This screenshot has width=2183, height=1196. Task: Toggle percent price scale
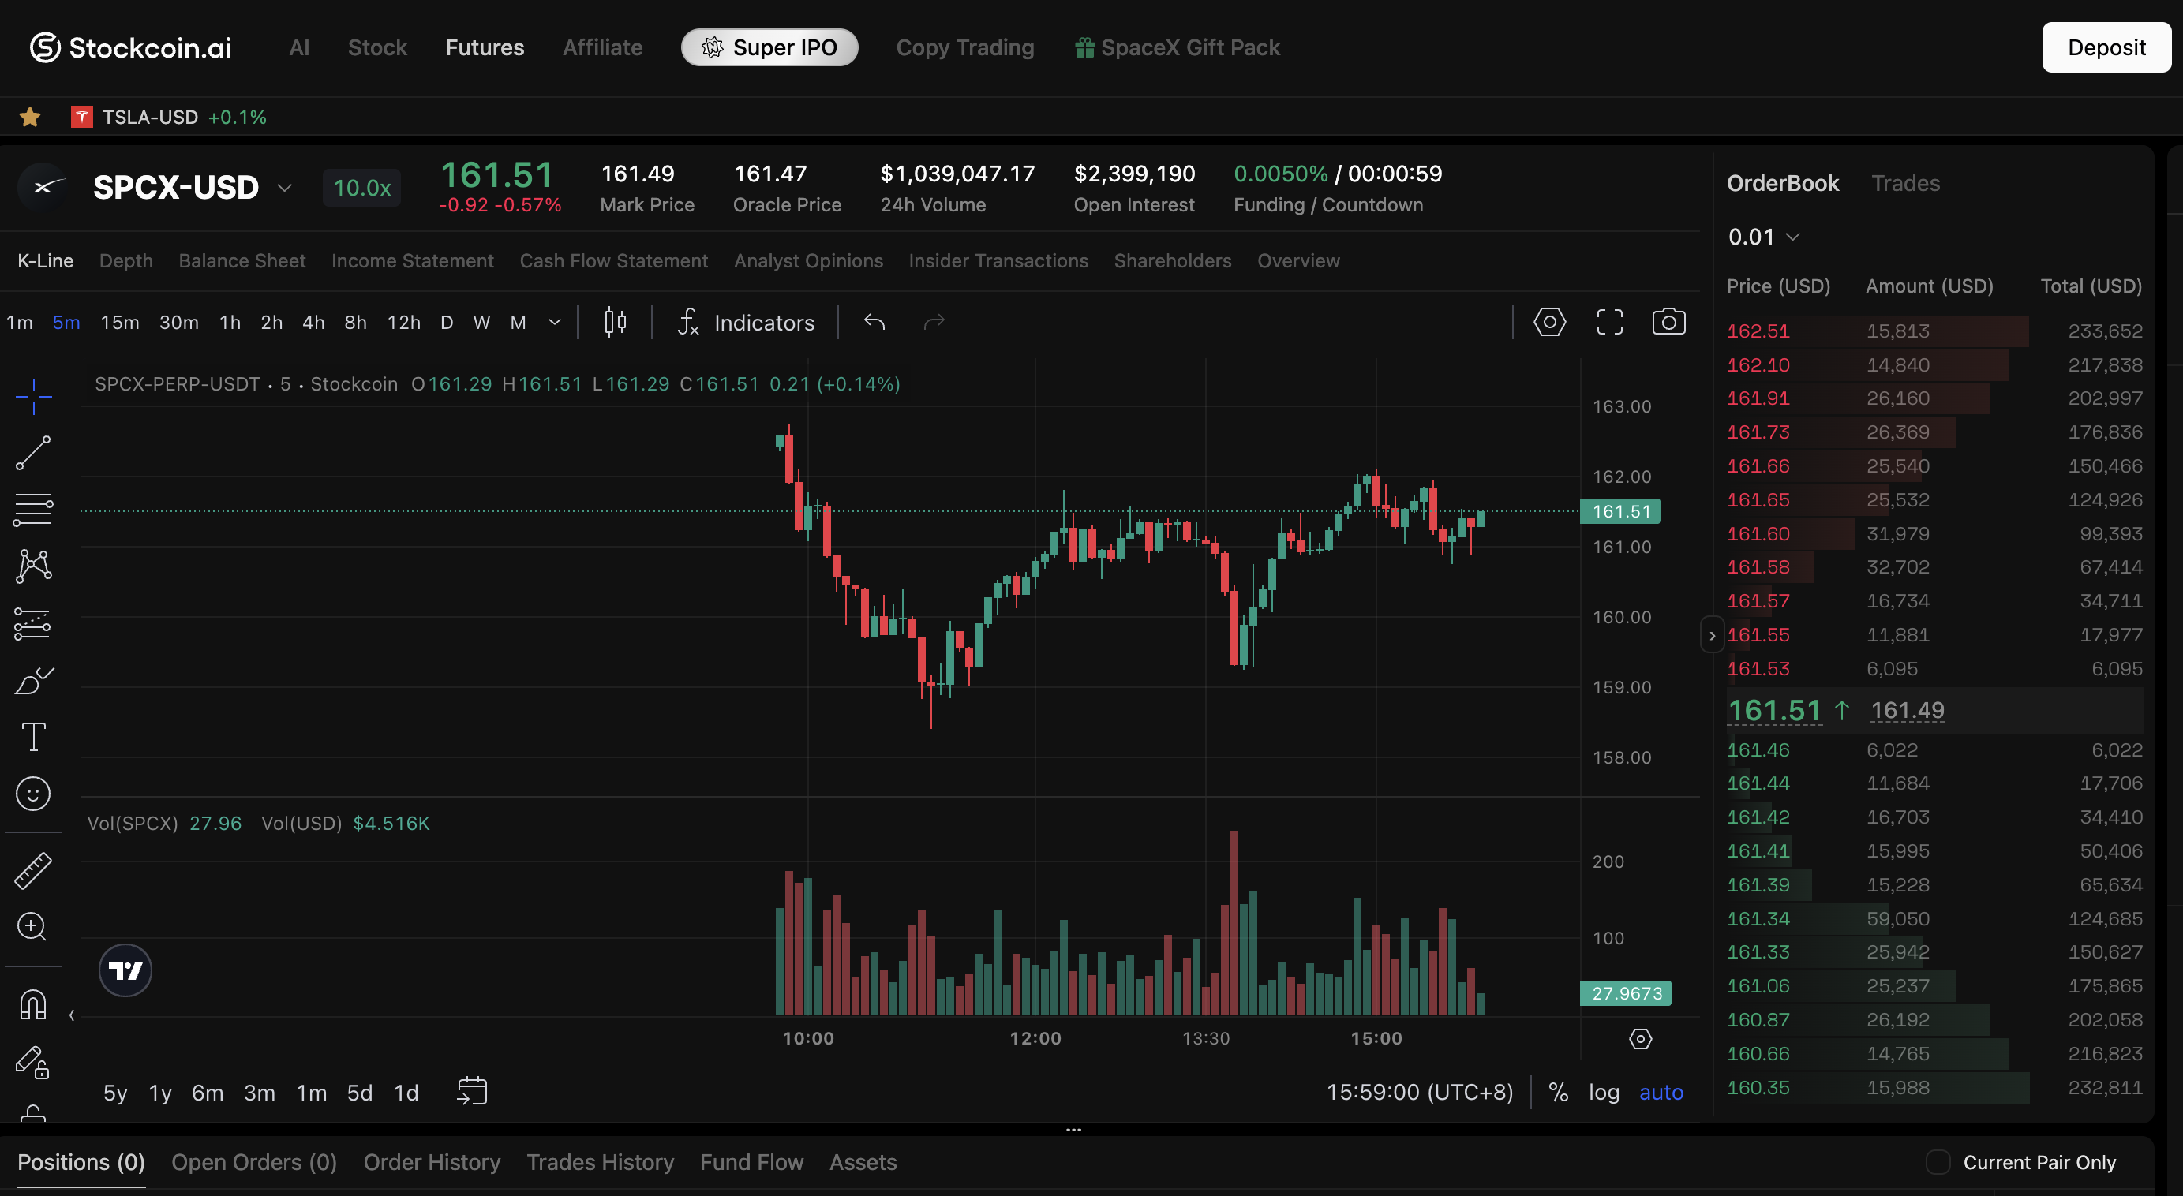point(1558,1092)
